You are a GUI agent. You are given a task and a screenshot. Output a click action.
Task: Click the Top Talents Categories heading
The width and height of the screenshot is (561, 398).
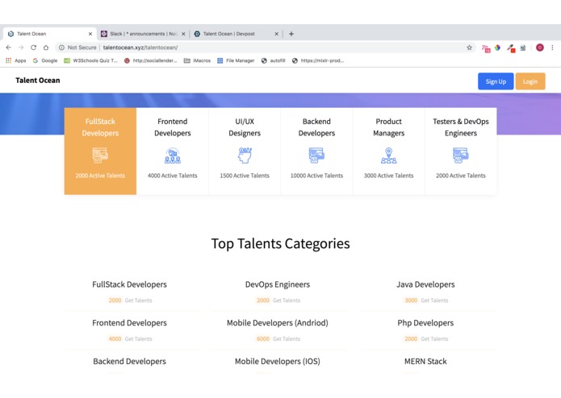281,243
